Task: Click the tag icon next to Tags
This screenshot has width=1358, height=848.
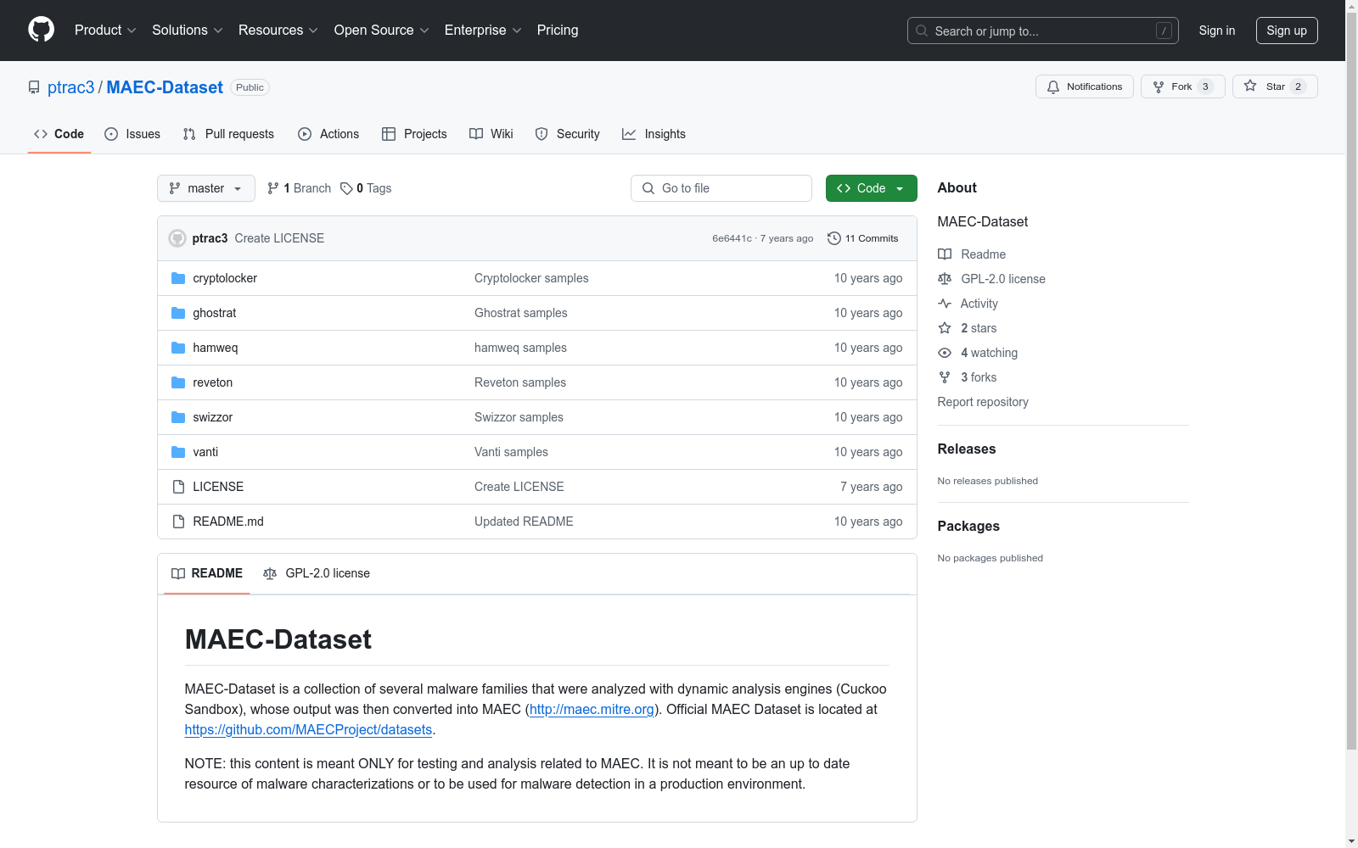Action: click(346, 188)
